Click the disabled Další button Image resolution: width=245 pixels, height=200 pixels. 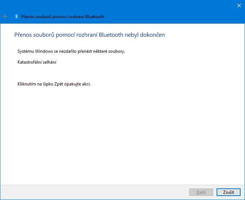coord(201,192)
